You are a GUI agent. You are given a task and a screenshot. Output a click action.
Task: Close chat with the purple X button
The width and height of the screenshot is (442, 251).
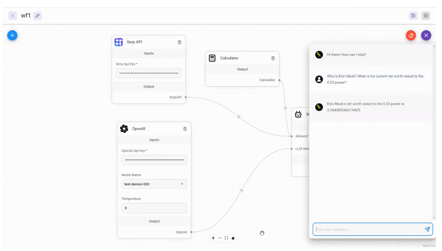(x=426, y=35)
